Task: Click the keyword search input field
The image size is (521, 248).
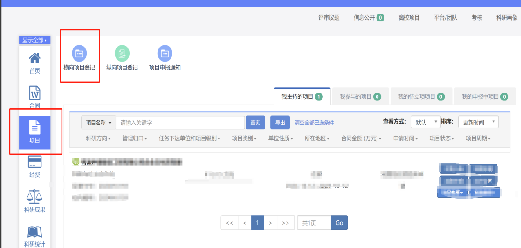Action: 180,123
